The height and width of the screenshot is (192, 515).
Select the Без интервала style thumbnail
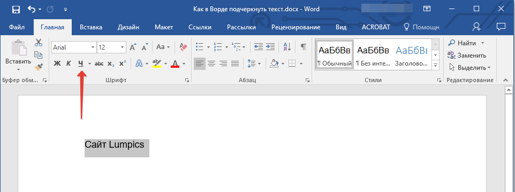click(x=373, y=54)
